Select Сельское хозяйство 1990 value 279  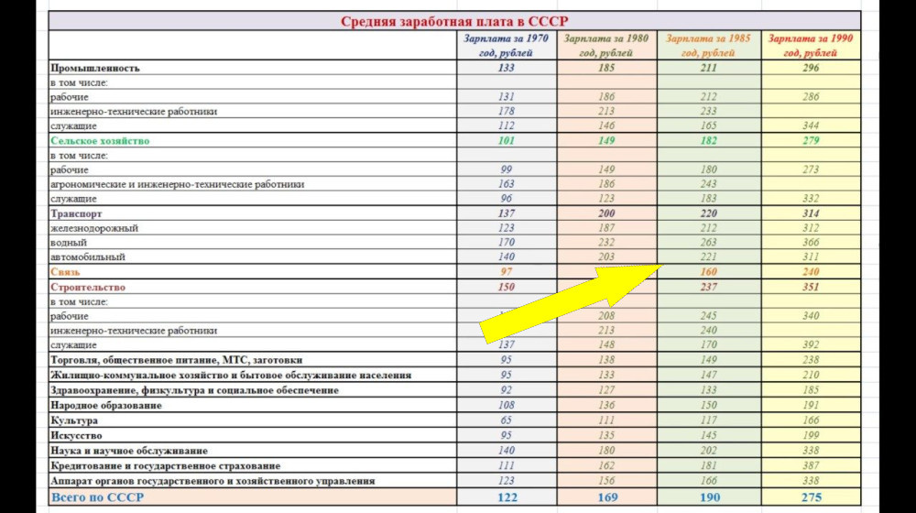[x=811, y=141]
